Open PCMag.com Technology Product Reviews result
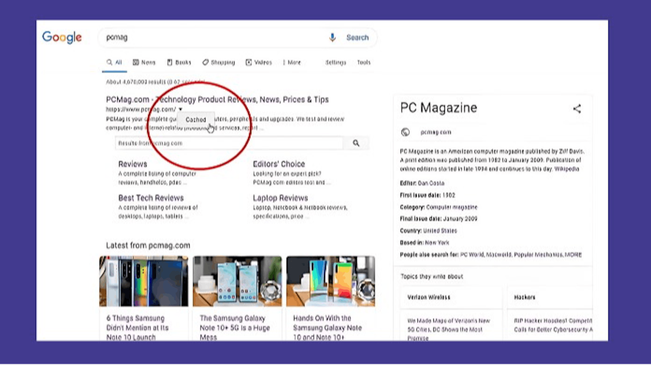Viewport: 651px width, 365px height. coord(217,99)
